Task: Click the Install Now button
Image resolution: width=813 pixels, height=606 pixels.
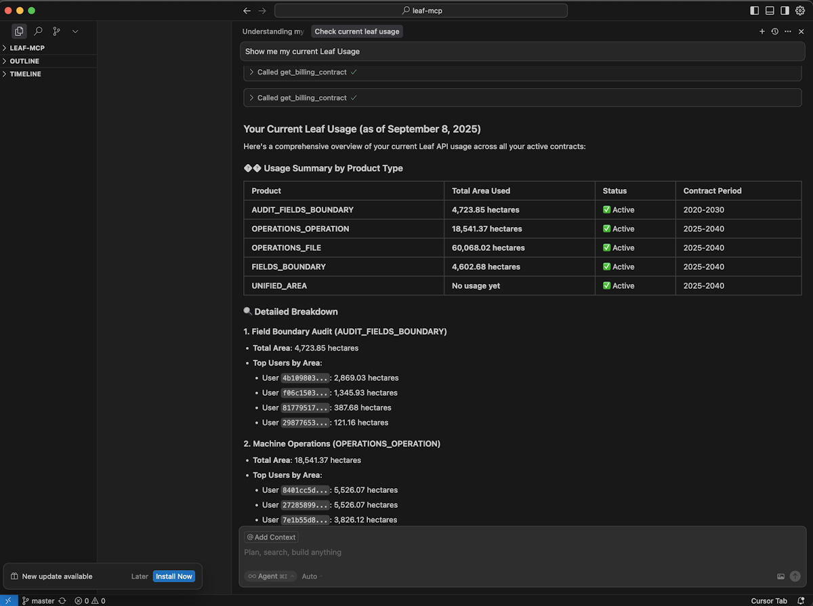Action: pos(173,576)
